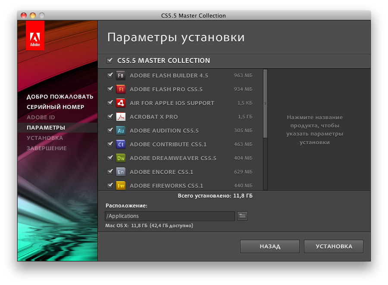Screen dimensions: 388x285
Task: Disable the Adobe Dreamweaver CS5.5 checkbox
Action: [x=110, y=158]
